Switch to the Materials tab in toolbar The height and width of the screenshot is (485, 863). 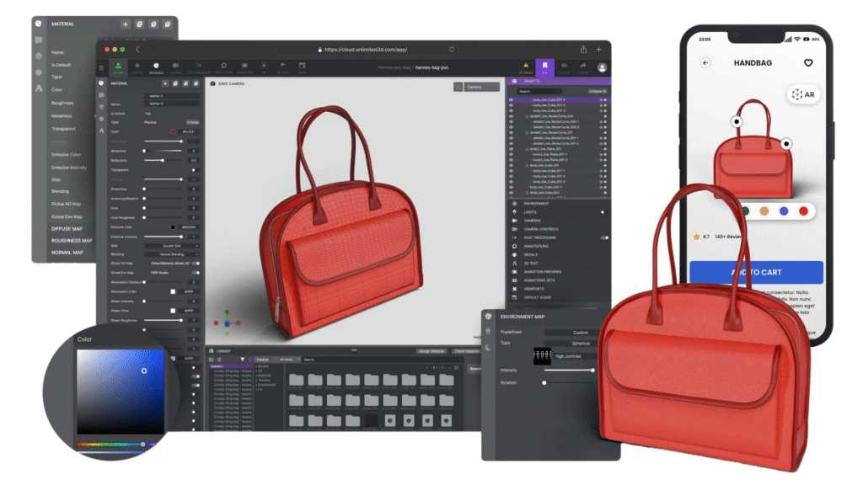click(156, 67)
